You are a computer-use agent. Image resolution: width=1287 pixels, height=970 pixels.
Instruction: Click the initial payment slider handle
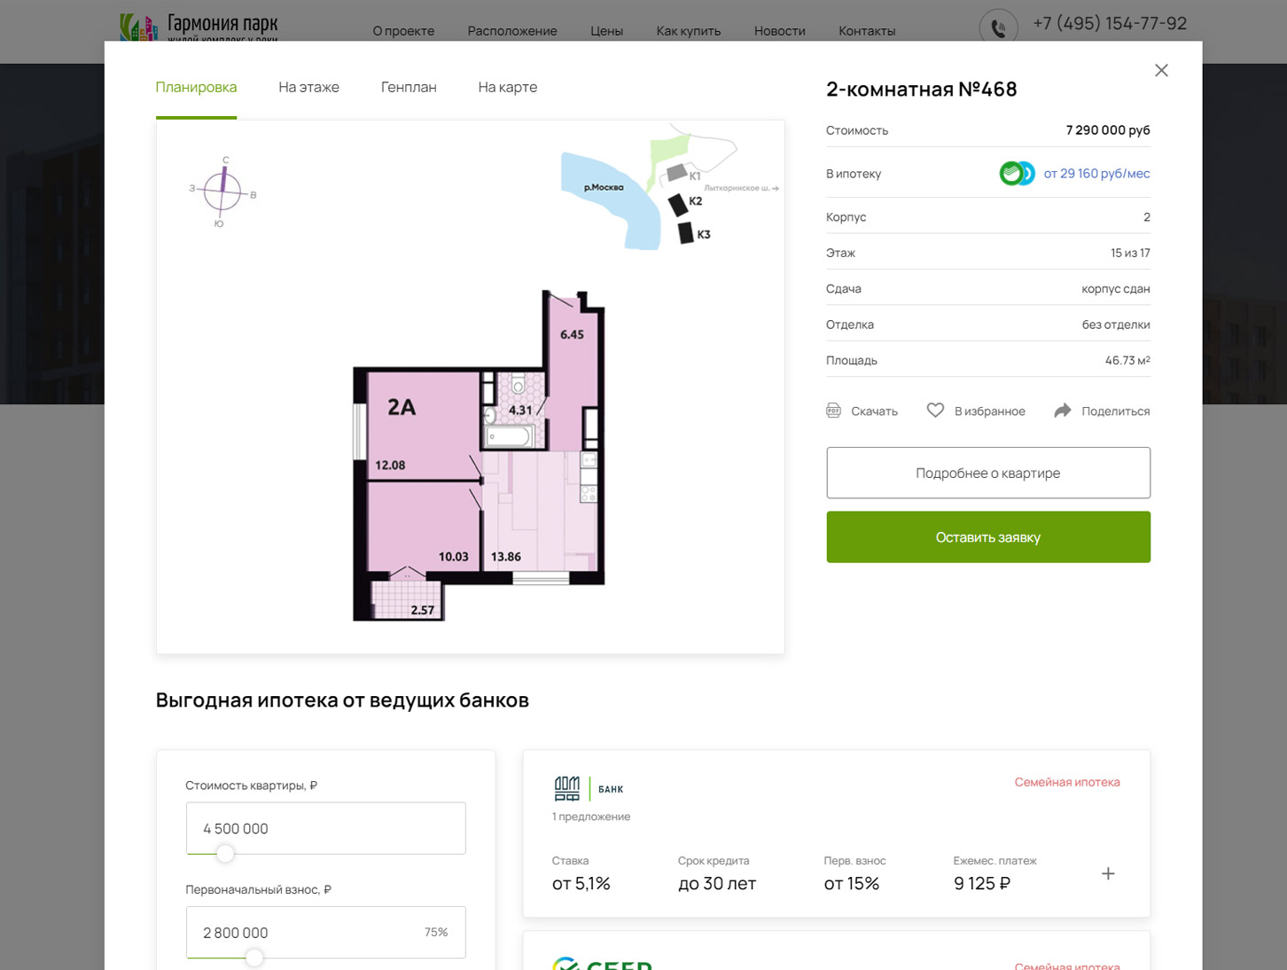coord(254,958)
